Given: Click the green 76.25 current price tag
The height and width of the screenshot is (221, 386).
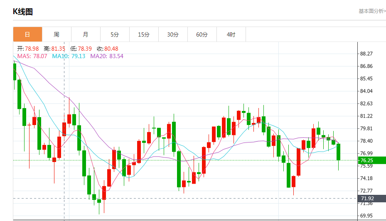Looking at the screenshot, I should coord(371,160).
